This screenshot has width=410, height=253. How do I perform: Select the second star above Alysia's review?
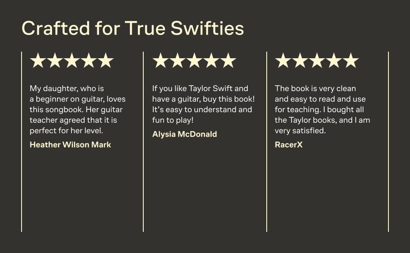coord(178,61)
